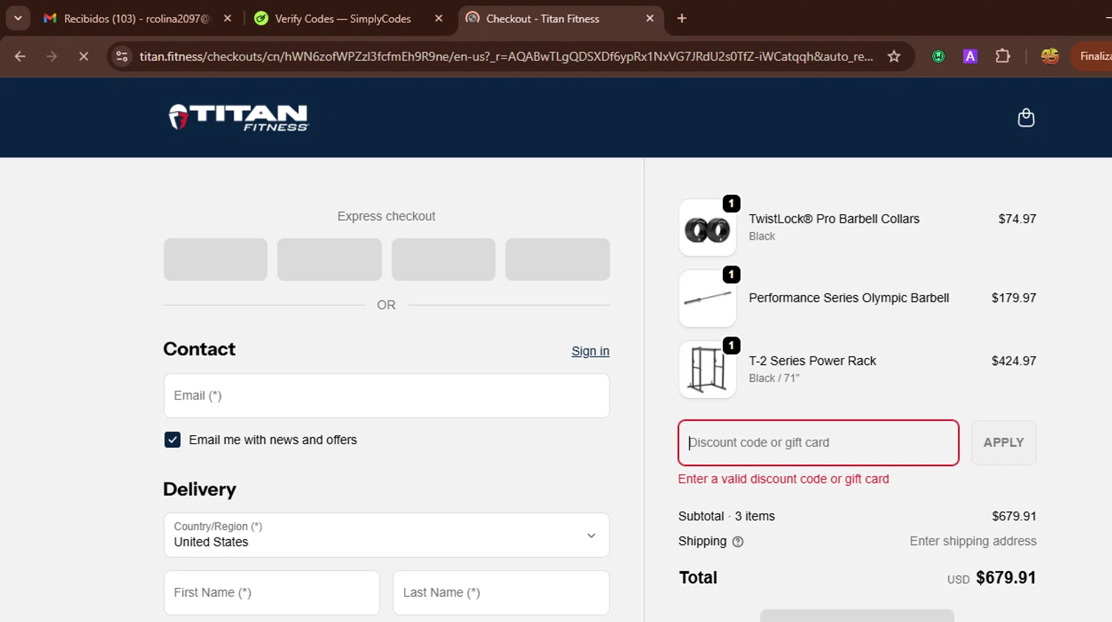Click the 'Enter shipping address' text
Image resolution: width=1112 pixels, height=622 pixels.
click(973, 541)
